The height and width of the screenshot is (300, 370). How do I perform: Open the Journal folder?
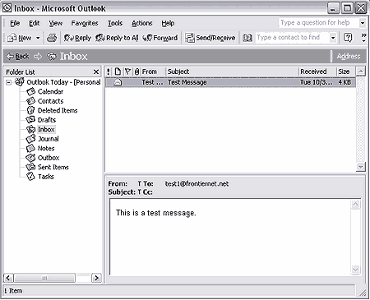49,139
